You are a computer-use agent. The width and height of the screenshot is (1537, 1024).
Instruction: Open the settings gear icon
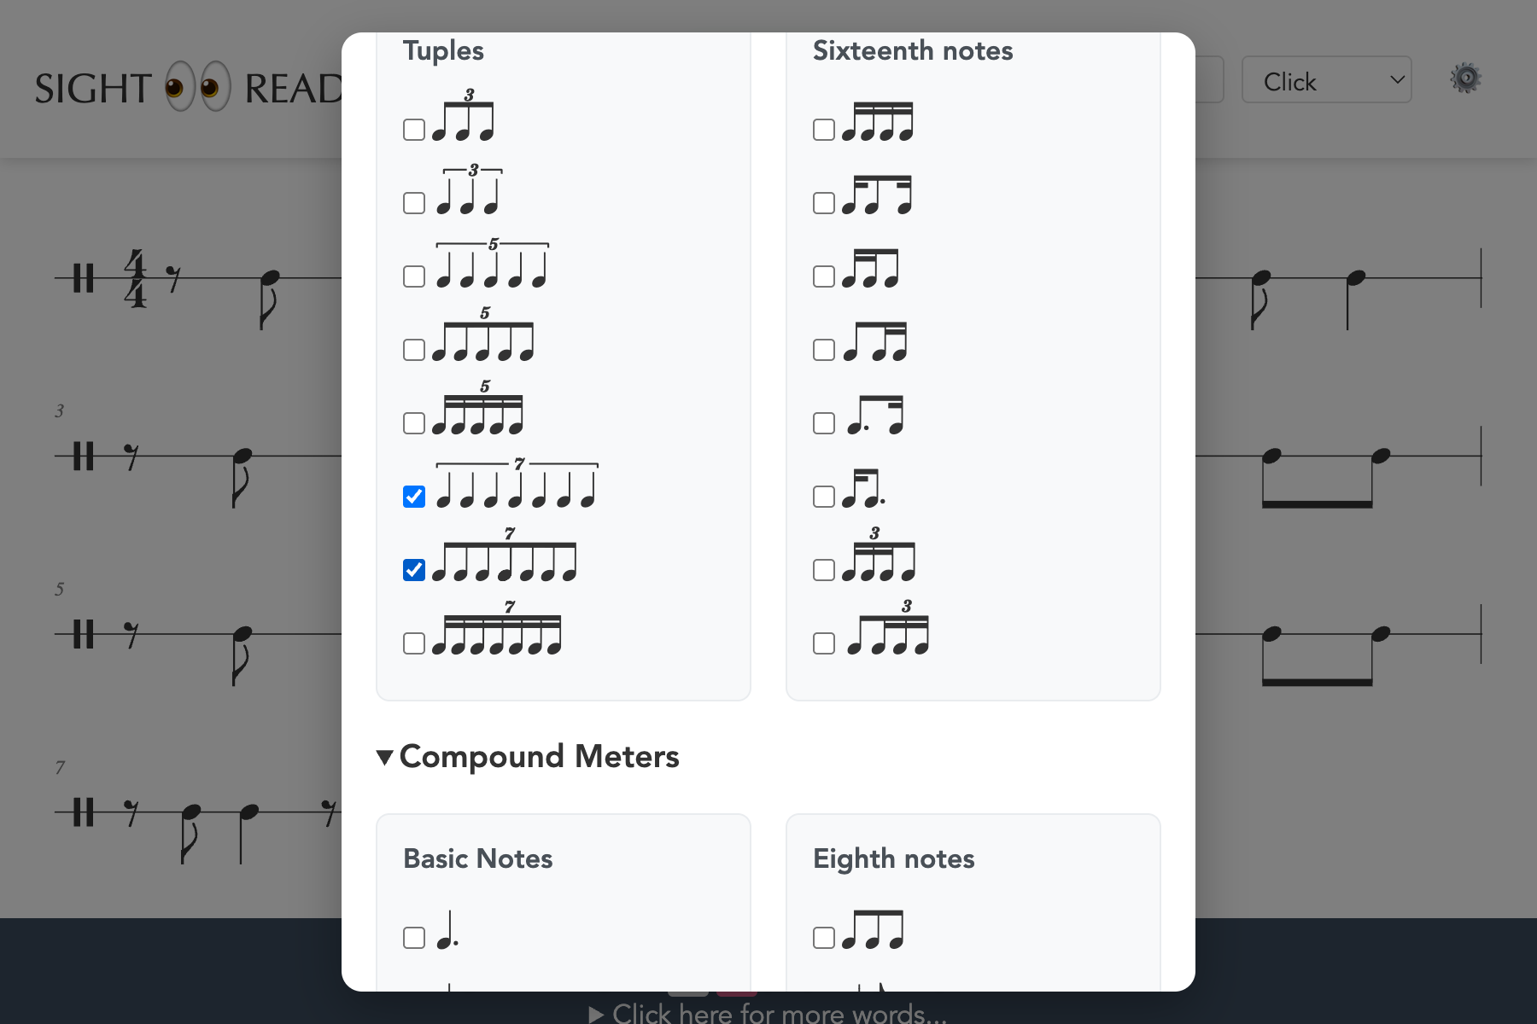(1465, 79)
